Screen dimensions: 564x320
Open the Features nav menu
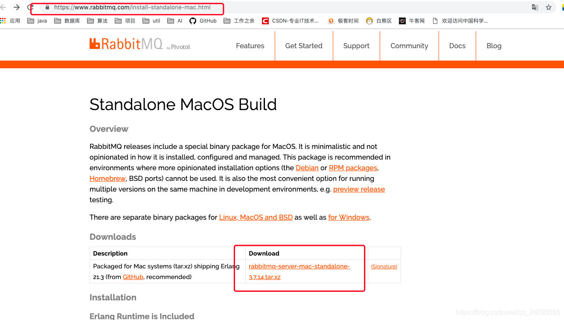click(x=250, y=46)
